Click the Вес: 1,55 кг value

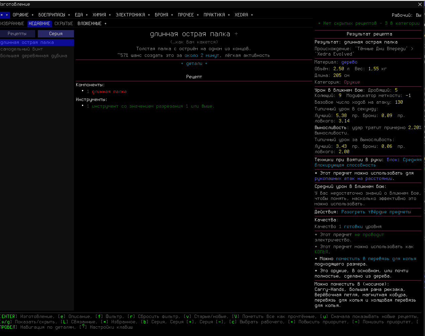pyautogui.click(x=371, y=69)
